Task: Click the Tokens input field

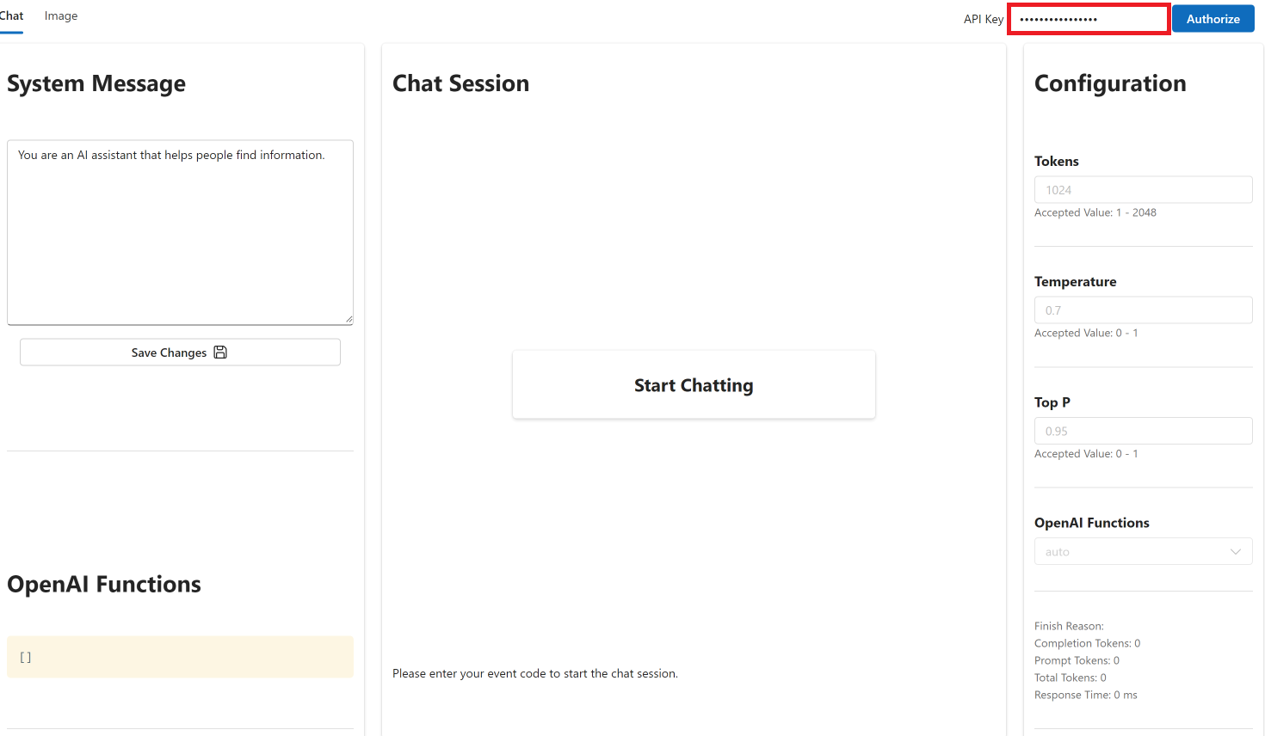Action: click(1143, 190)
